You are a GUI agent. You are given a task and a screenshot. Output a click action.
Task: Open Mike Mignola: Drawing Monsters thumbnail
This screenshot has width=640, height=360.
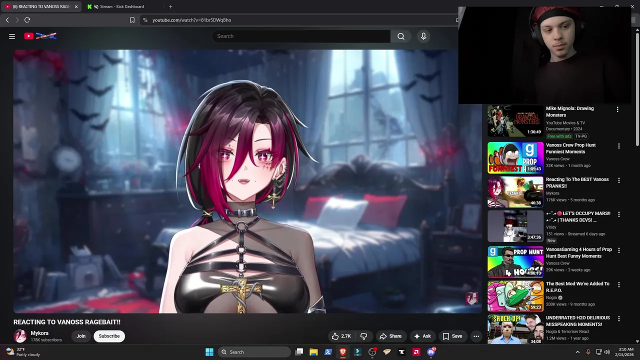tap(515, 120)
